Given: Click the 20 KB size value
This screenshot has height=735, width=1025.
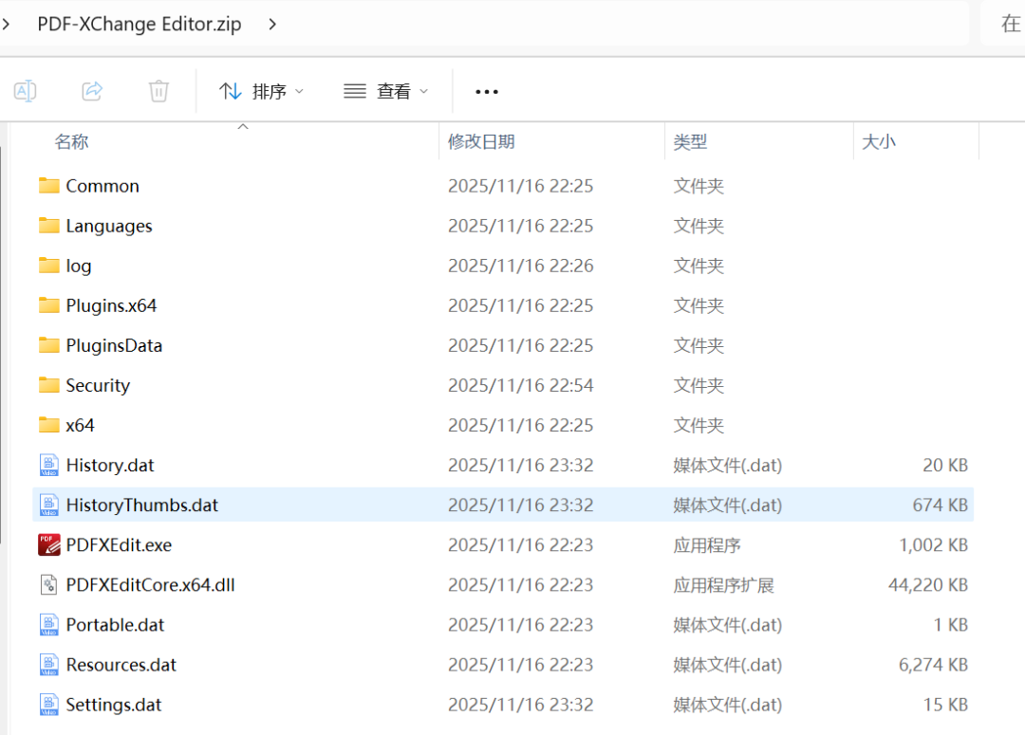Looking at the screenshot, I should point(945,465).
